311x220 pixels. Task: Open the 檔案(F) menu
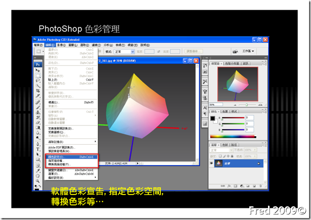[x=38, y=45]
